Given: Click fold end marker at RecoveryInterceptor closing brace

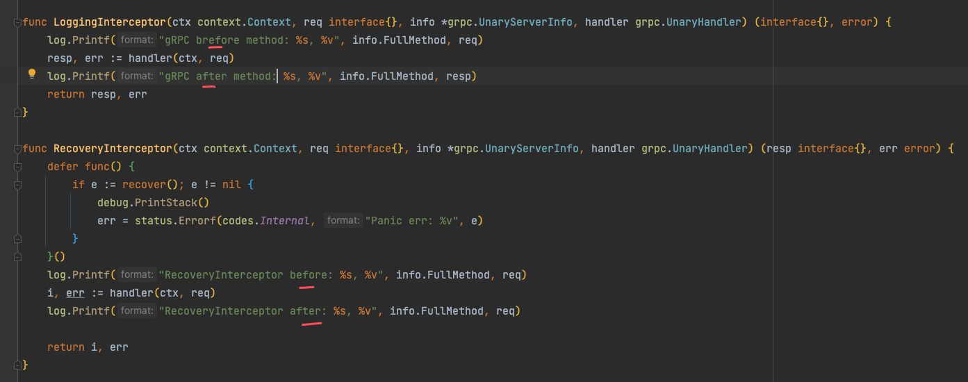Looking at the screenshot, I should click(17, 365).
